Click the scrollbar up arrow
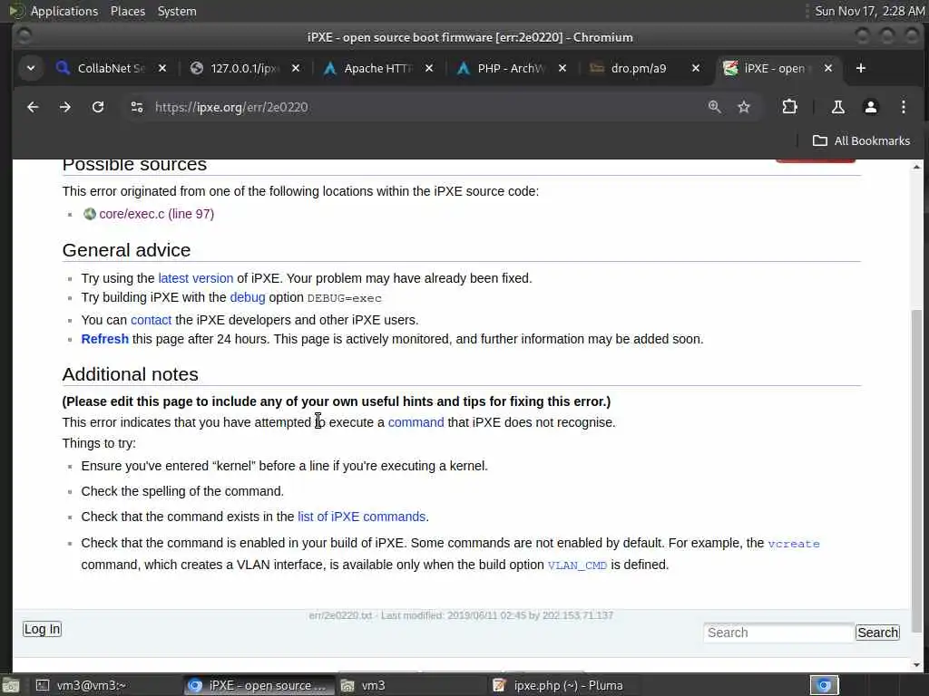The width and height of the screenshot is (929, 696). point(916,167)
